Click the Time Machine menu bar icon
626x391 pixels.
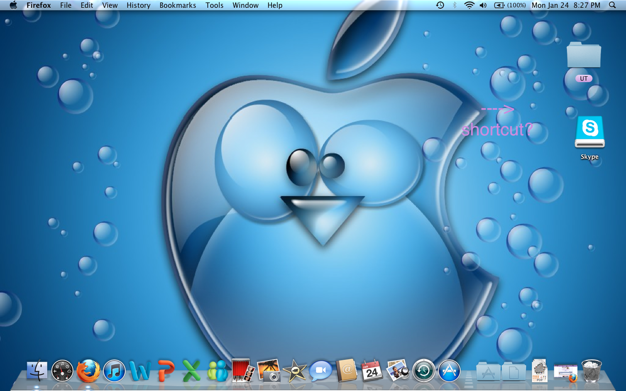pyautogui.click(x=440, y=5)
